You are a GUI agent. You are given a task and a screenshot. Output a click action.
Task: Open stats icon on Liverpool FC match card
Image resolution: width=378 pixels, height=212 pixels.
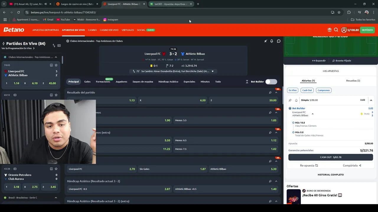click(51, 65)
